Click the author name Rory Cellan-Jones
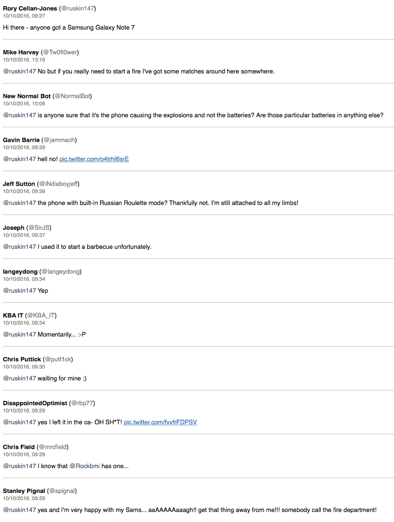Image resolution: width=394 pixels, height=522 pixels. coord(30,9)
